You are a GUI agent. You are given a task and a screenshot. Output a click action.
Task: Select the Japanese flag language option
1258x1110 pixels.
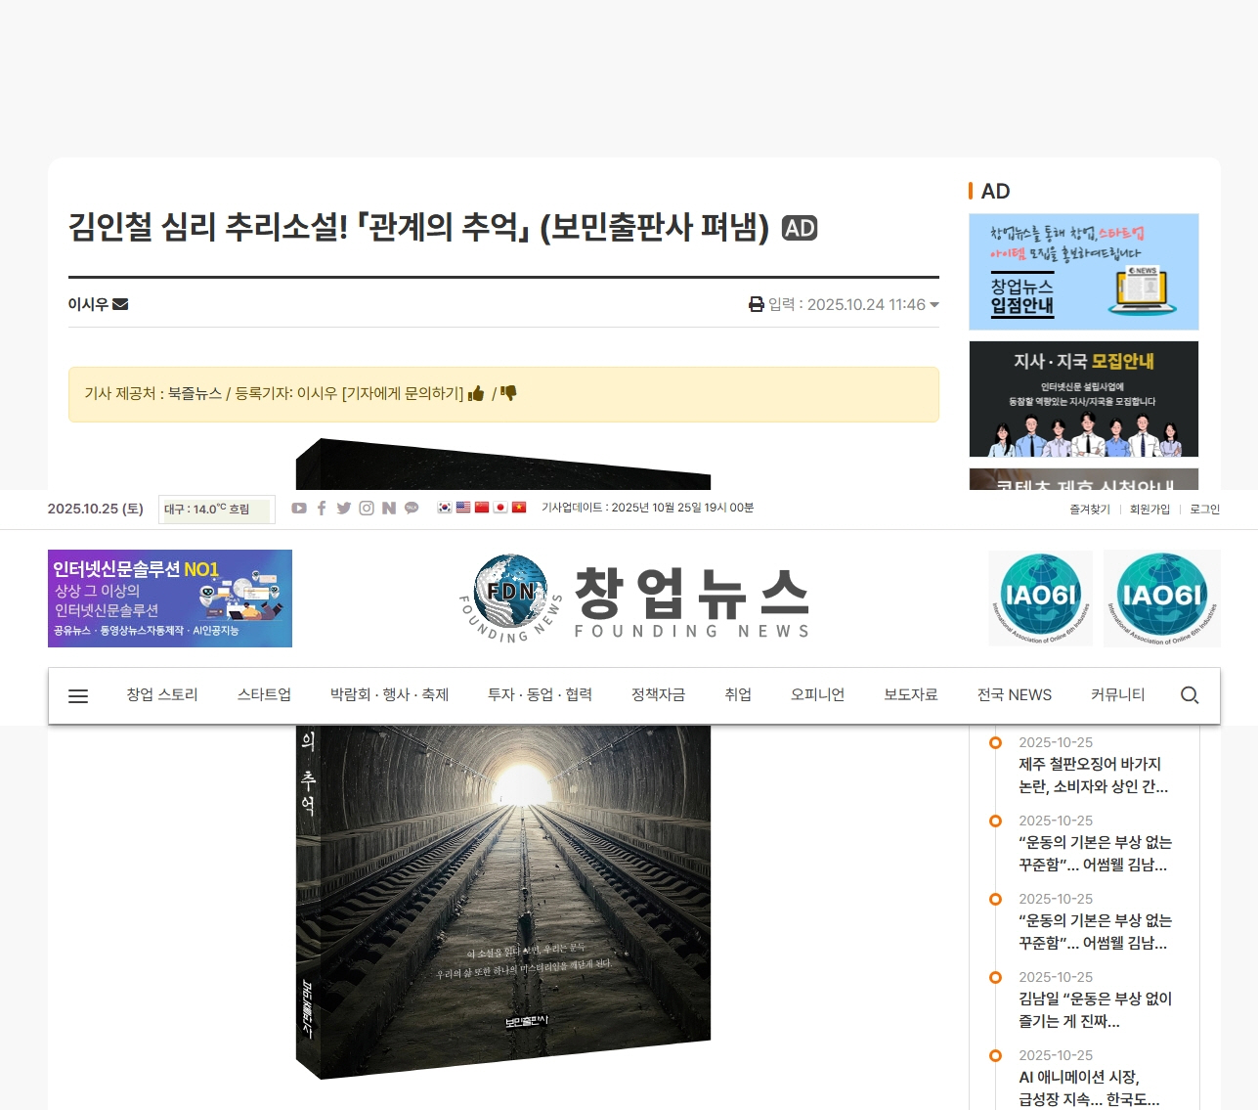pyautogui.click(x=500, y=508)
